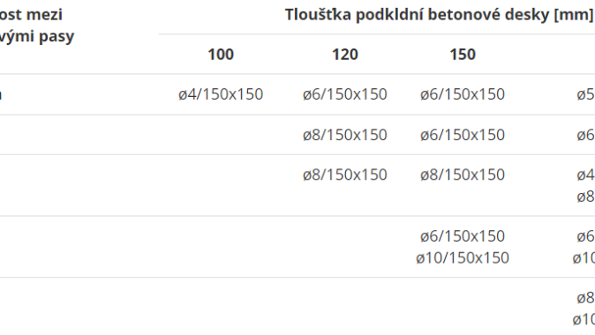This screenshot has width=595, height=335.
Task: Click second-row ø8/150x150 cell under 120
Action: tap(345, 135)
